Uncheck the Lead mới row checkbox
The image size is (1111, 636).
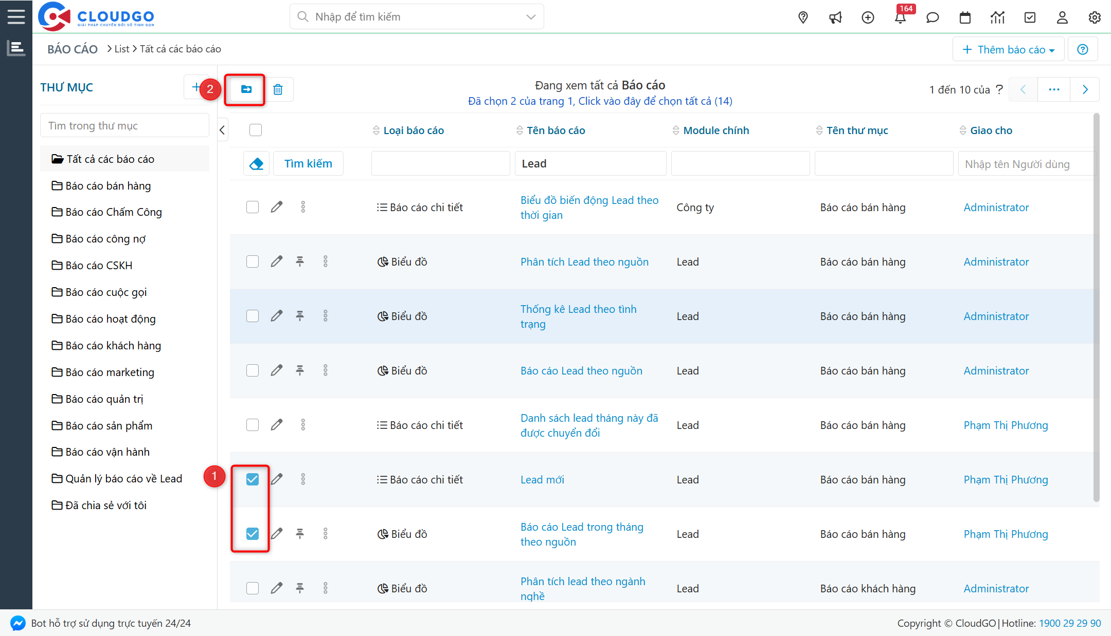(253, 479)
